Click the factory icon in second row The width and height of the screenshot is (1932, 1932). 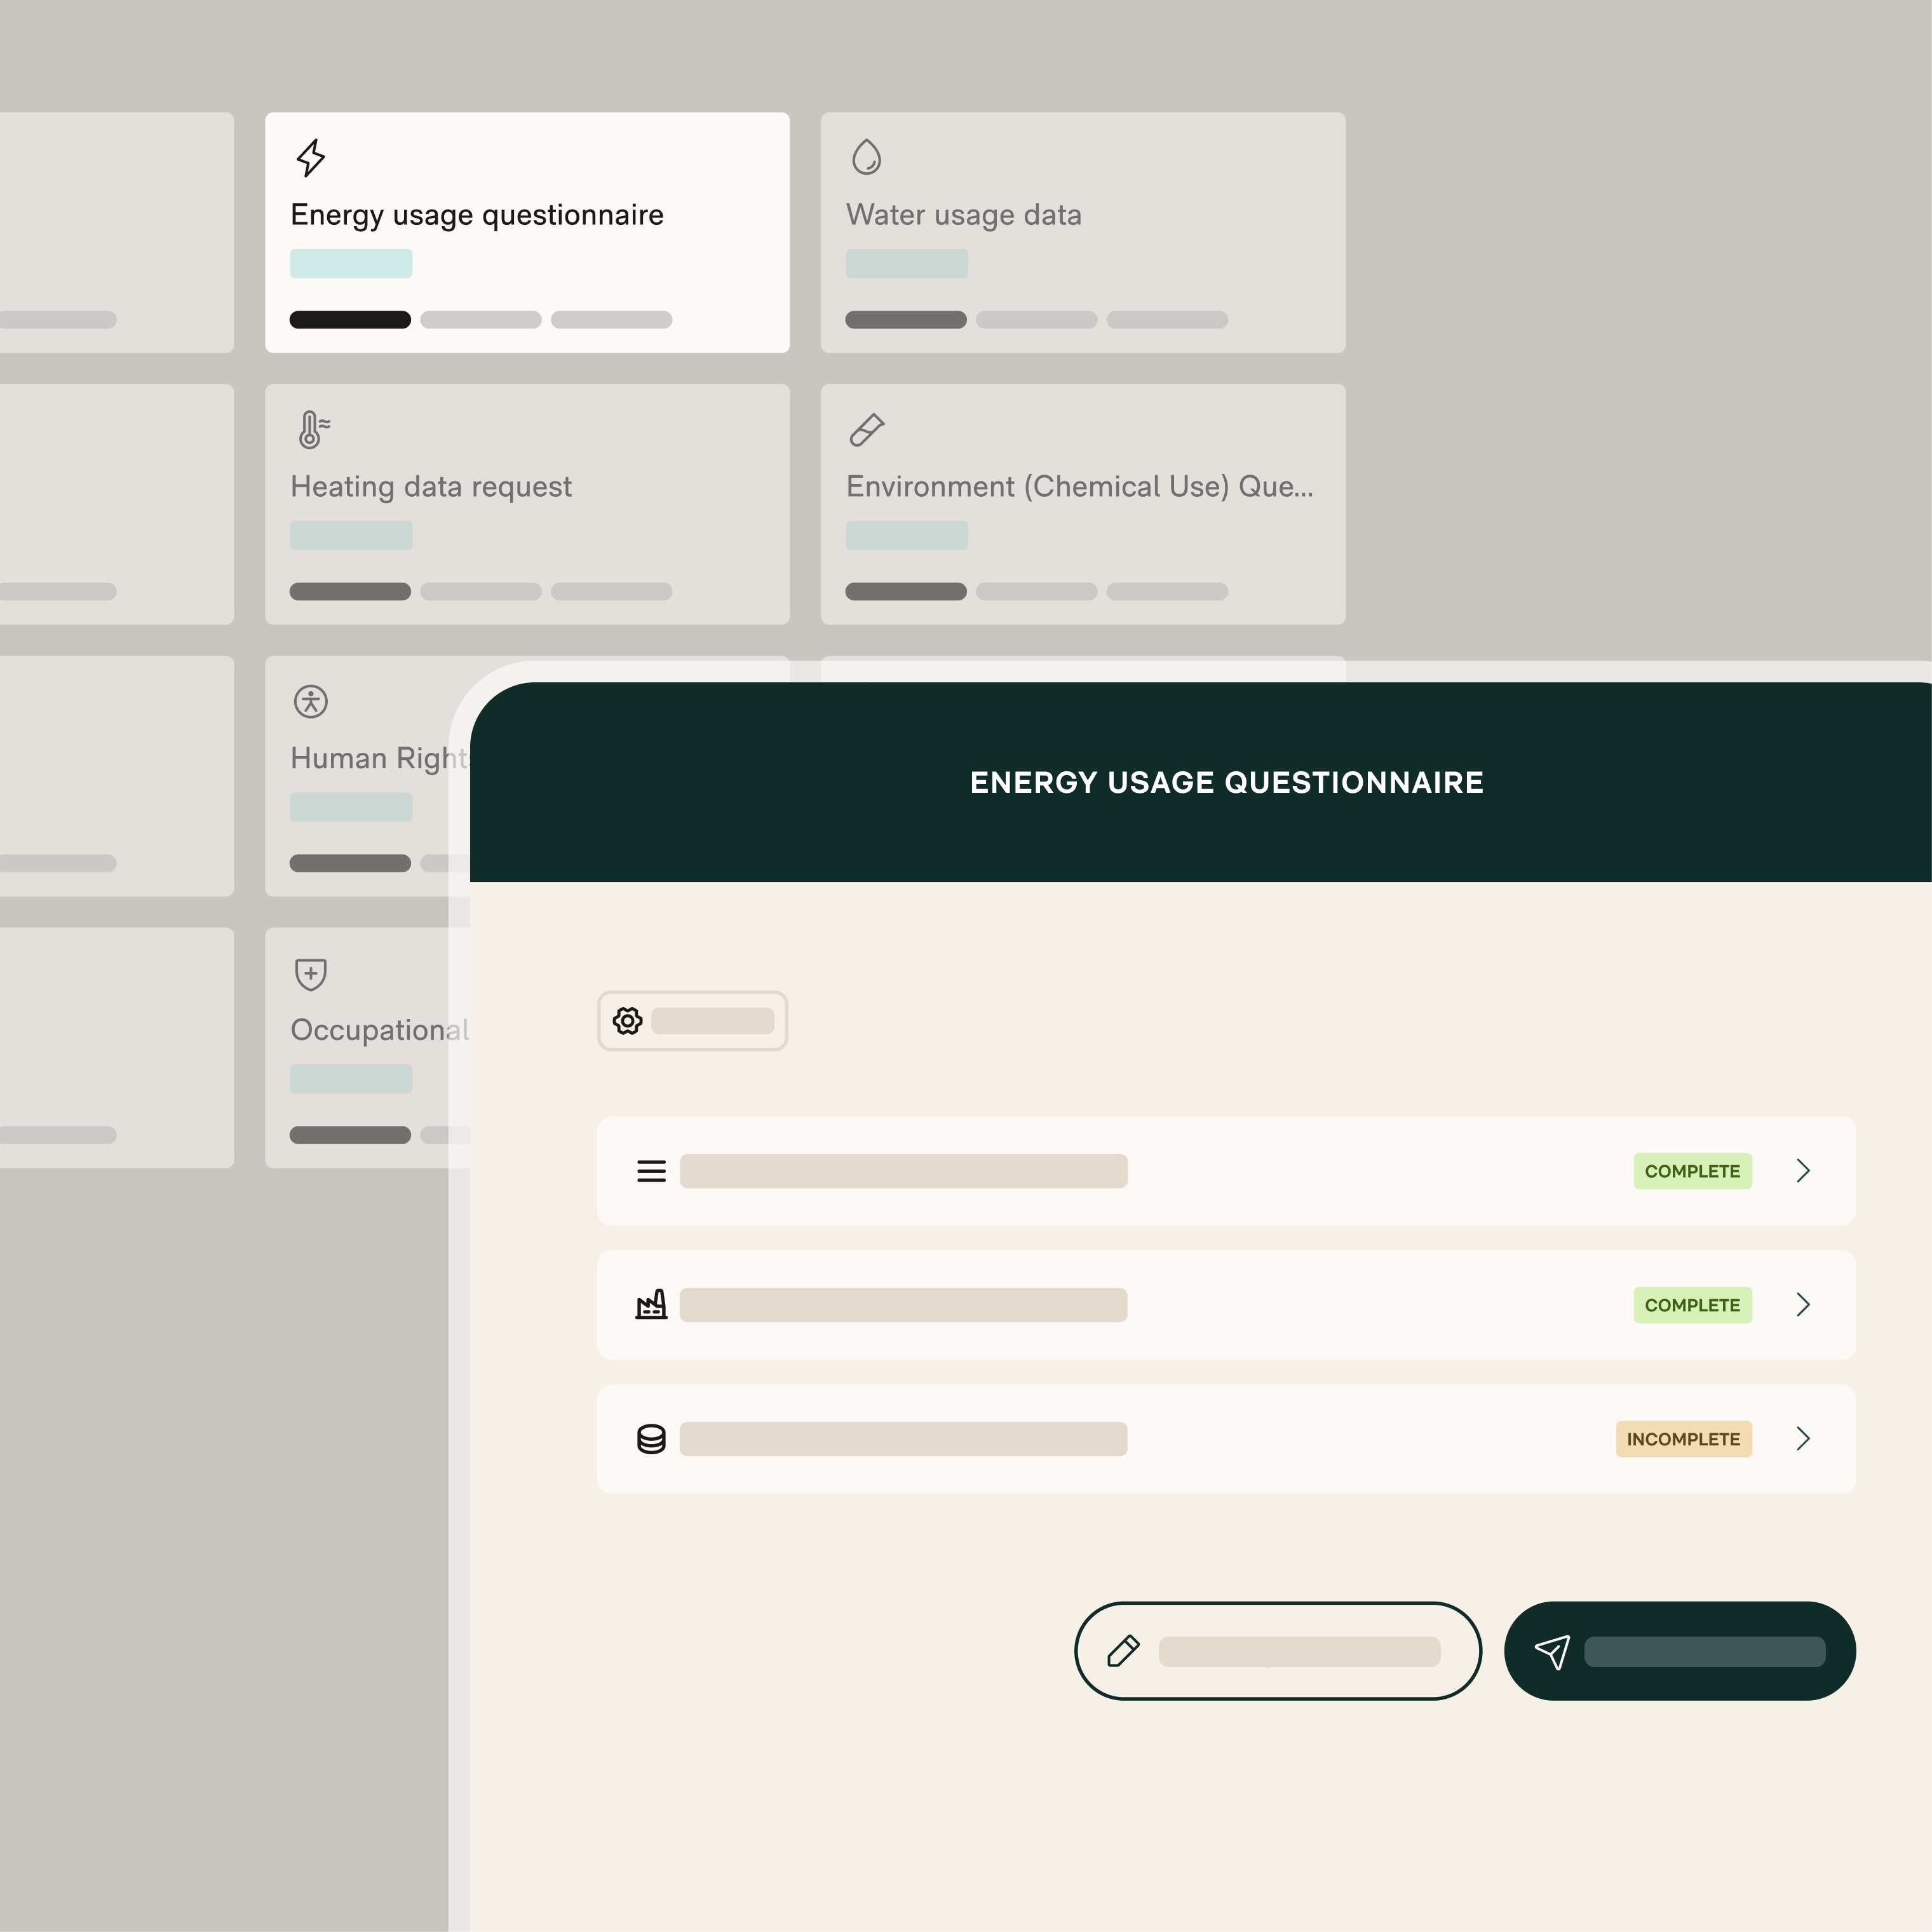(651, 1304)
